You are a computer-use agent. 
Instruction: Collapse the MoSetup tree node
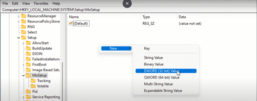point(23,75)
